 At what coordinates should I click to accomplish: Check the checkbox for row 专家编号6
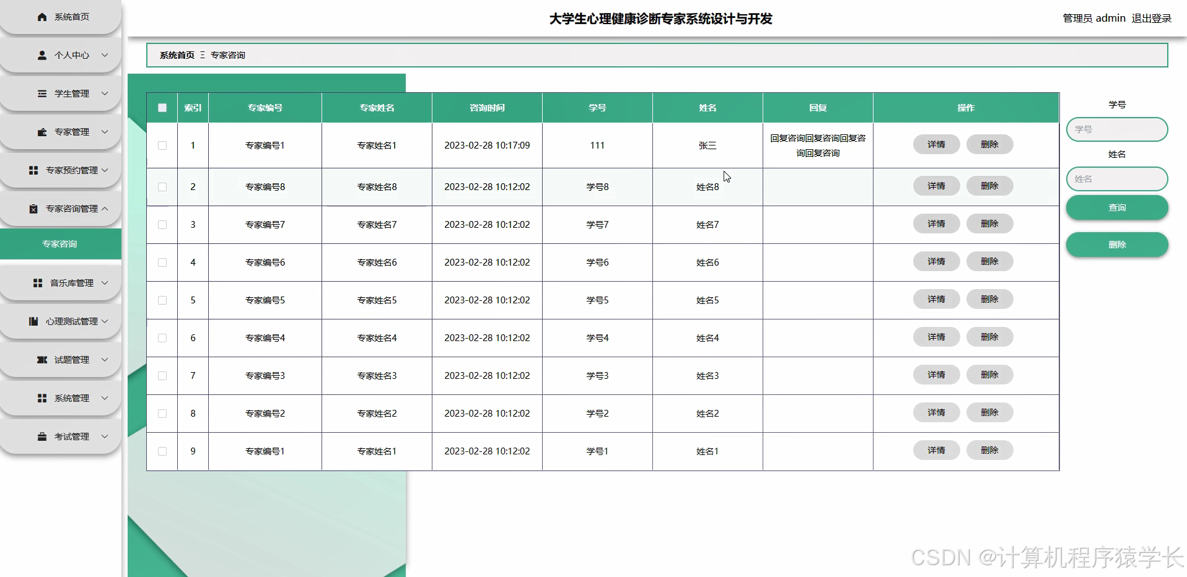coord(162,262)
